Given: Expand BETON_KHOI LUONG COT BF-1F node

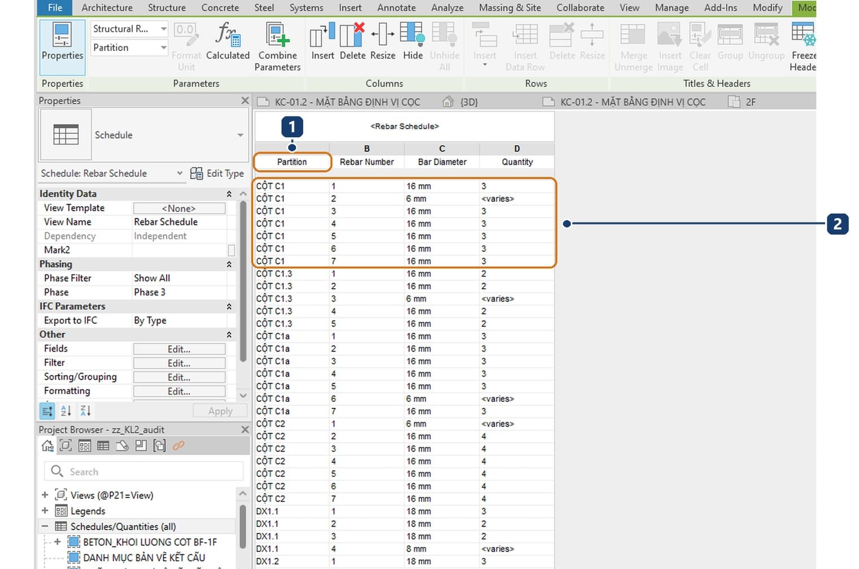Looking at the screenshot, I should pos(57,542).
